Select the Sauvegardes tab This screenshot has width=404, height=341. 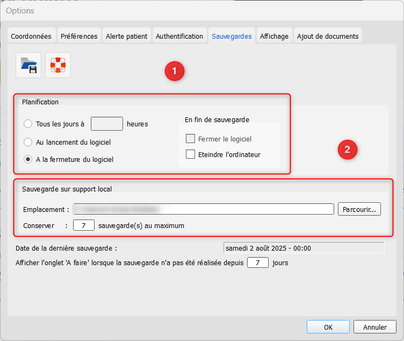232,36
